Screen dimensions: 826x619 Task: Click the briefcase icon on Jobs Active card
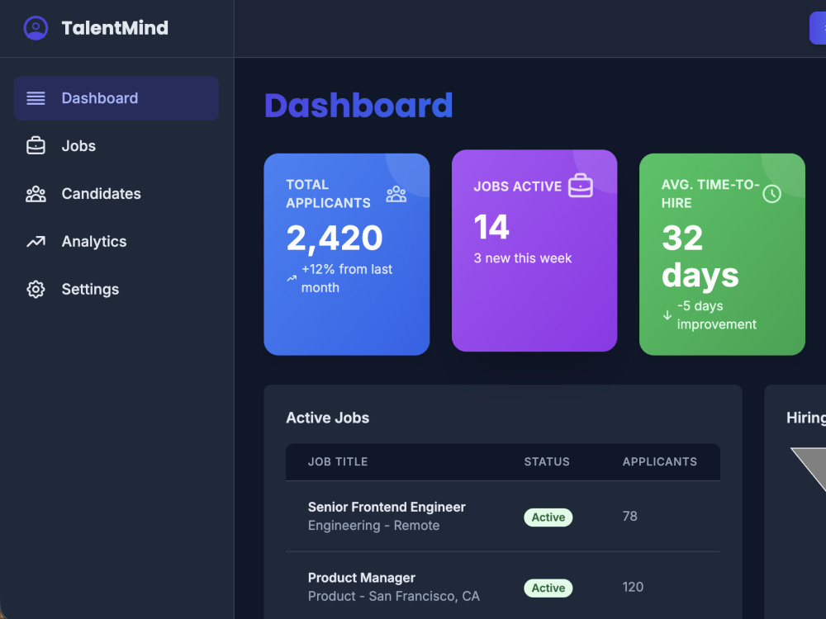pyautogui.click(x=581, y=185)
